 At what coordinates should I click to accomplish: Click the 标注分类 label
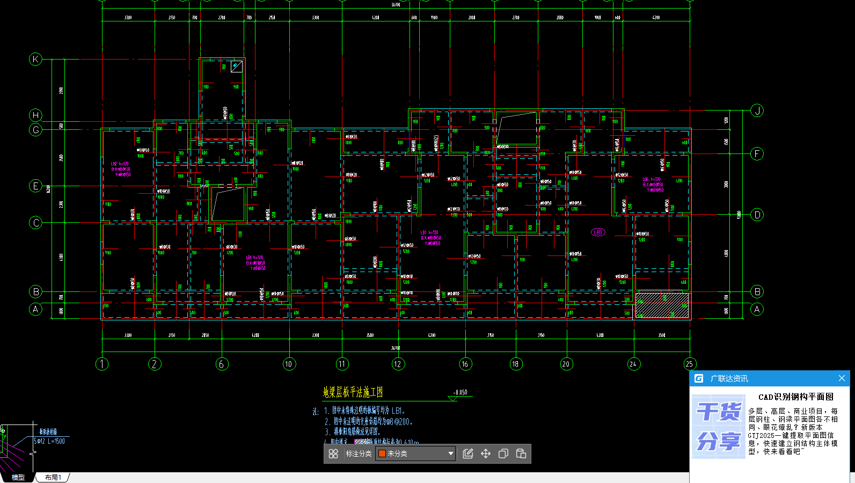coord(359,453)
